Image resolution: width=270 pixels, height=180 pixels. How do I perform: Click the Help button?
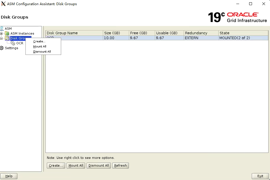coord(9,176)
